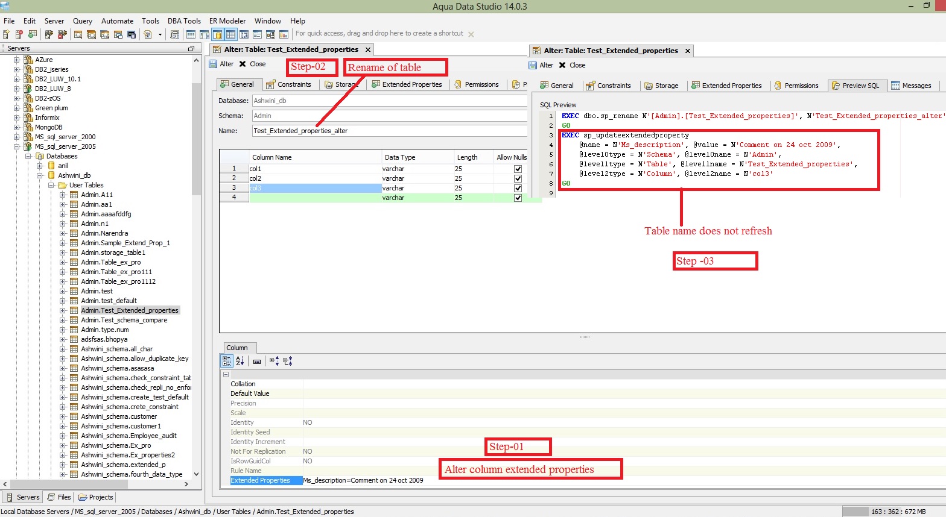Click the AZure server icon in tree
This screenshot has height=517, width=946.
(28, 60)
